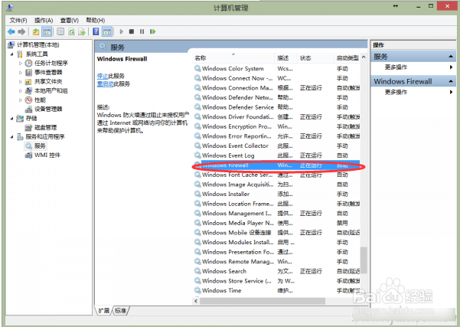This screenshot has width=460, height=327.
Task: Switch to the 扩展 tab
Action: click(x=103, y=311)
